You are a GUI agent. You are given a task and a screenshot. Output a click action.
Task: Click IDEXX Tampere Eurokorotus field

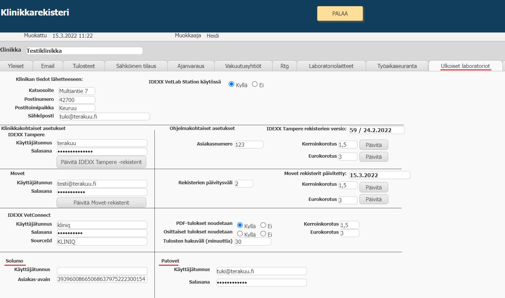tap(348, 157)
